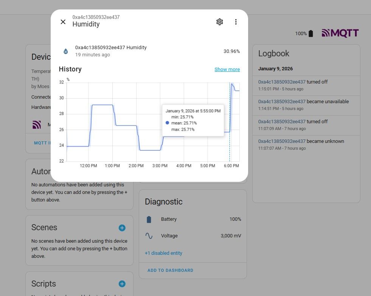Click Add to Dashboard button

(170, 271)
